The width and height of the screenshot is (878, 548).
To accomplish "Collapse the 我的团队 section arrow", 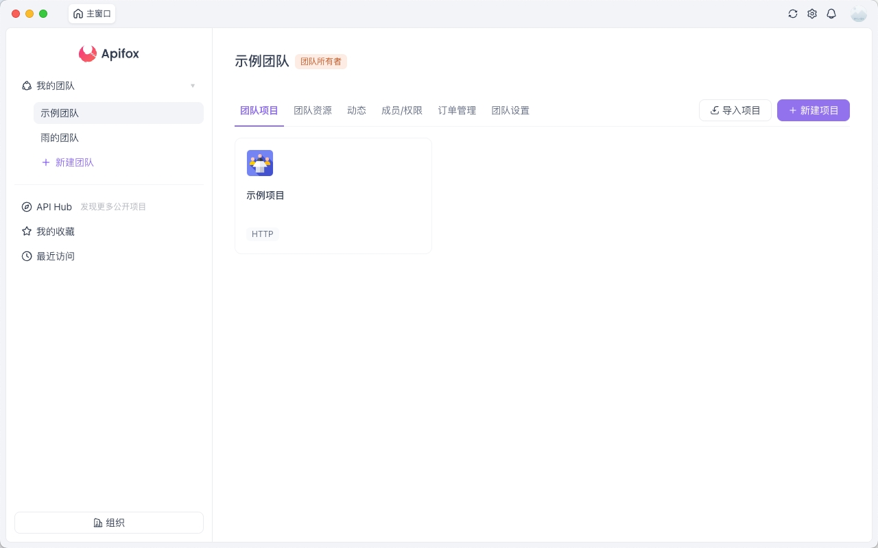I will (x=193, y=86).
